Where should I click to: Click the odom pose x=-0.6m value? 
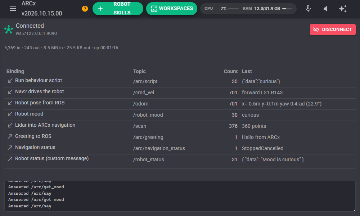(282, 104)
